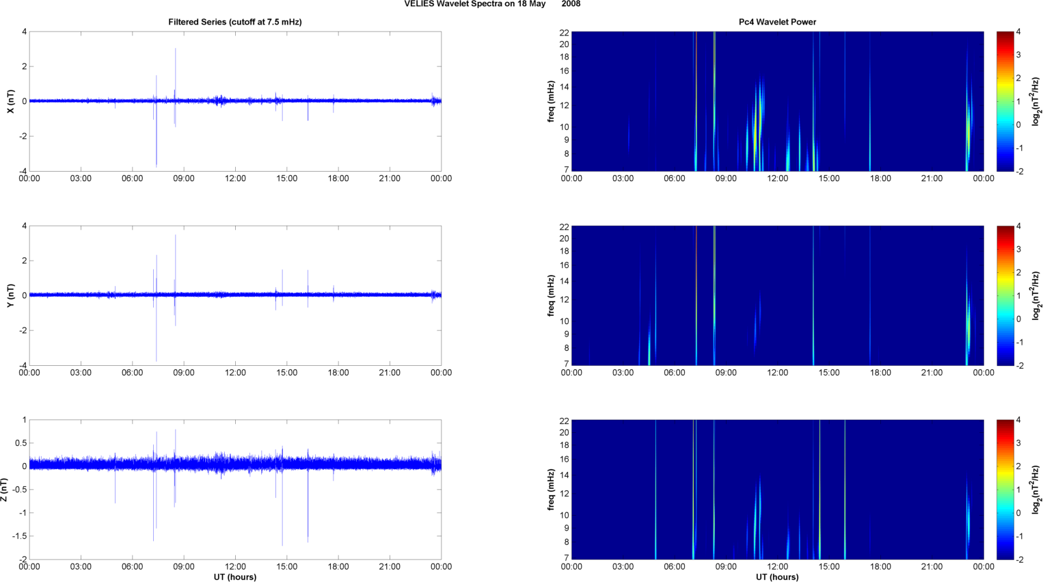Click the VELIES Wavelet Spectra figure title
The height and width of the screenshot is (582, 1043).
492,4
